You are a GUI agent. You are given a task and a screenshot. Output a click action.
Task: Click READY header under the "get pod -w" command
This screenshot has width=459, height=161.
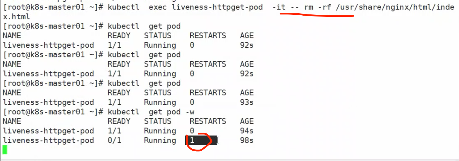coord(119,121)
